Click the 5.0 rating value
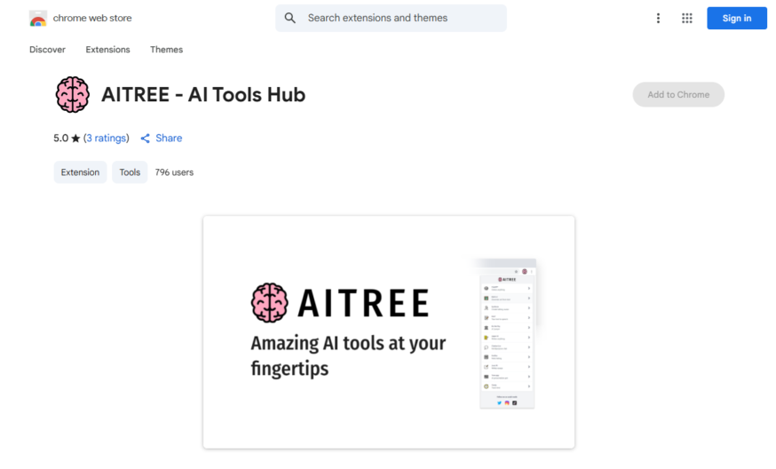 61,139
